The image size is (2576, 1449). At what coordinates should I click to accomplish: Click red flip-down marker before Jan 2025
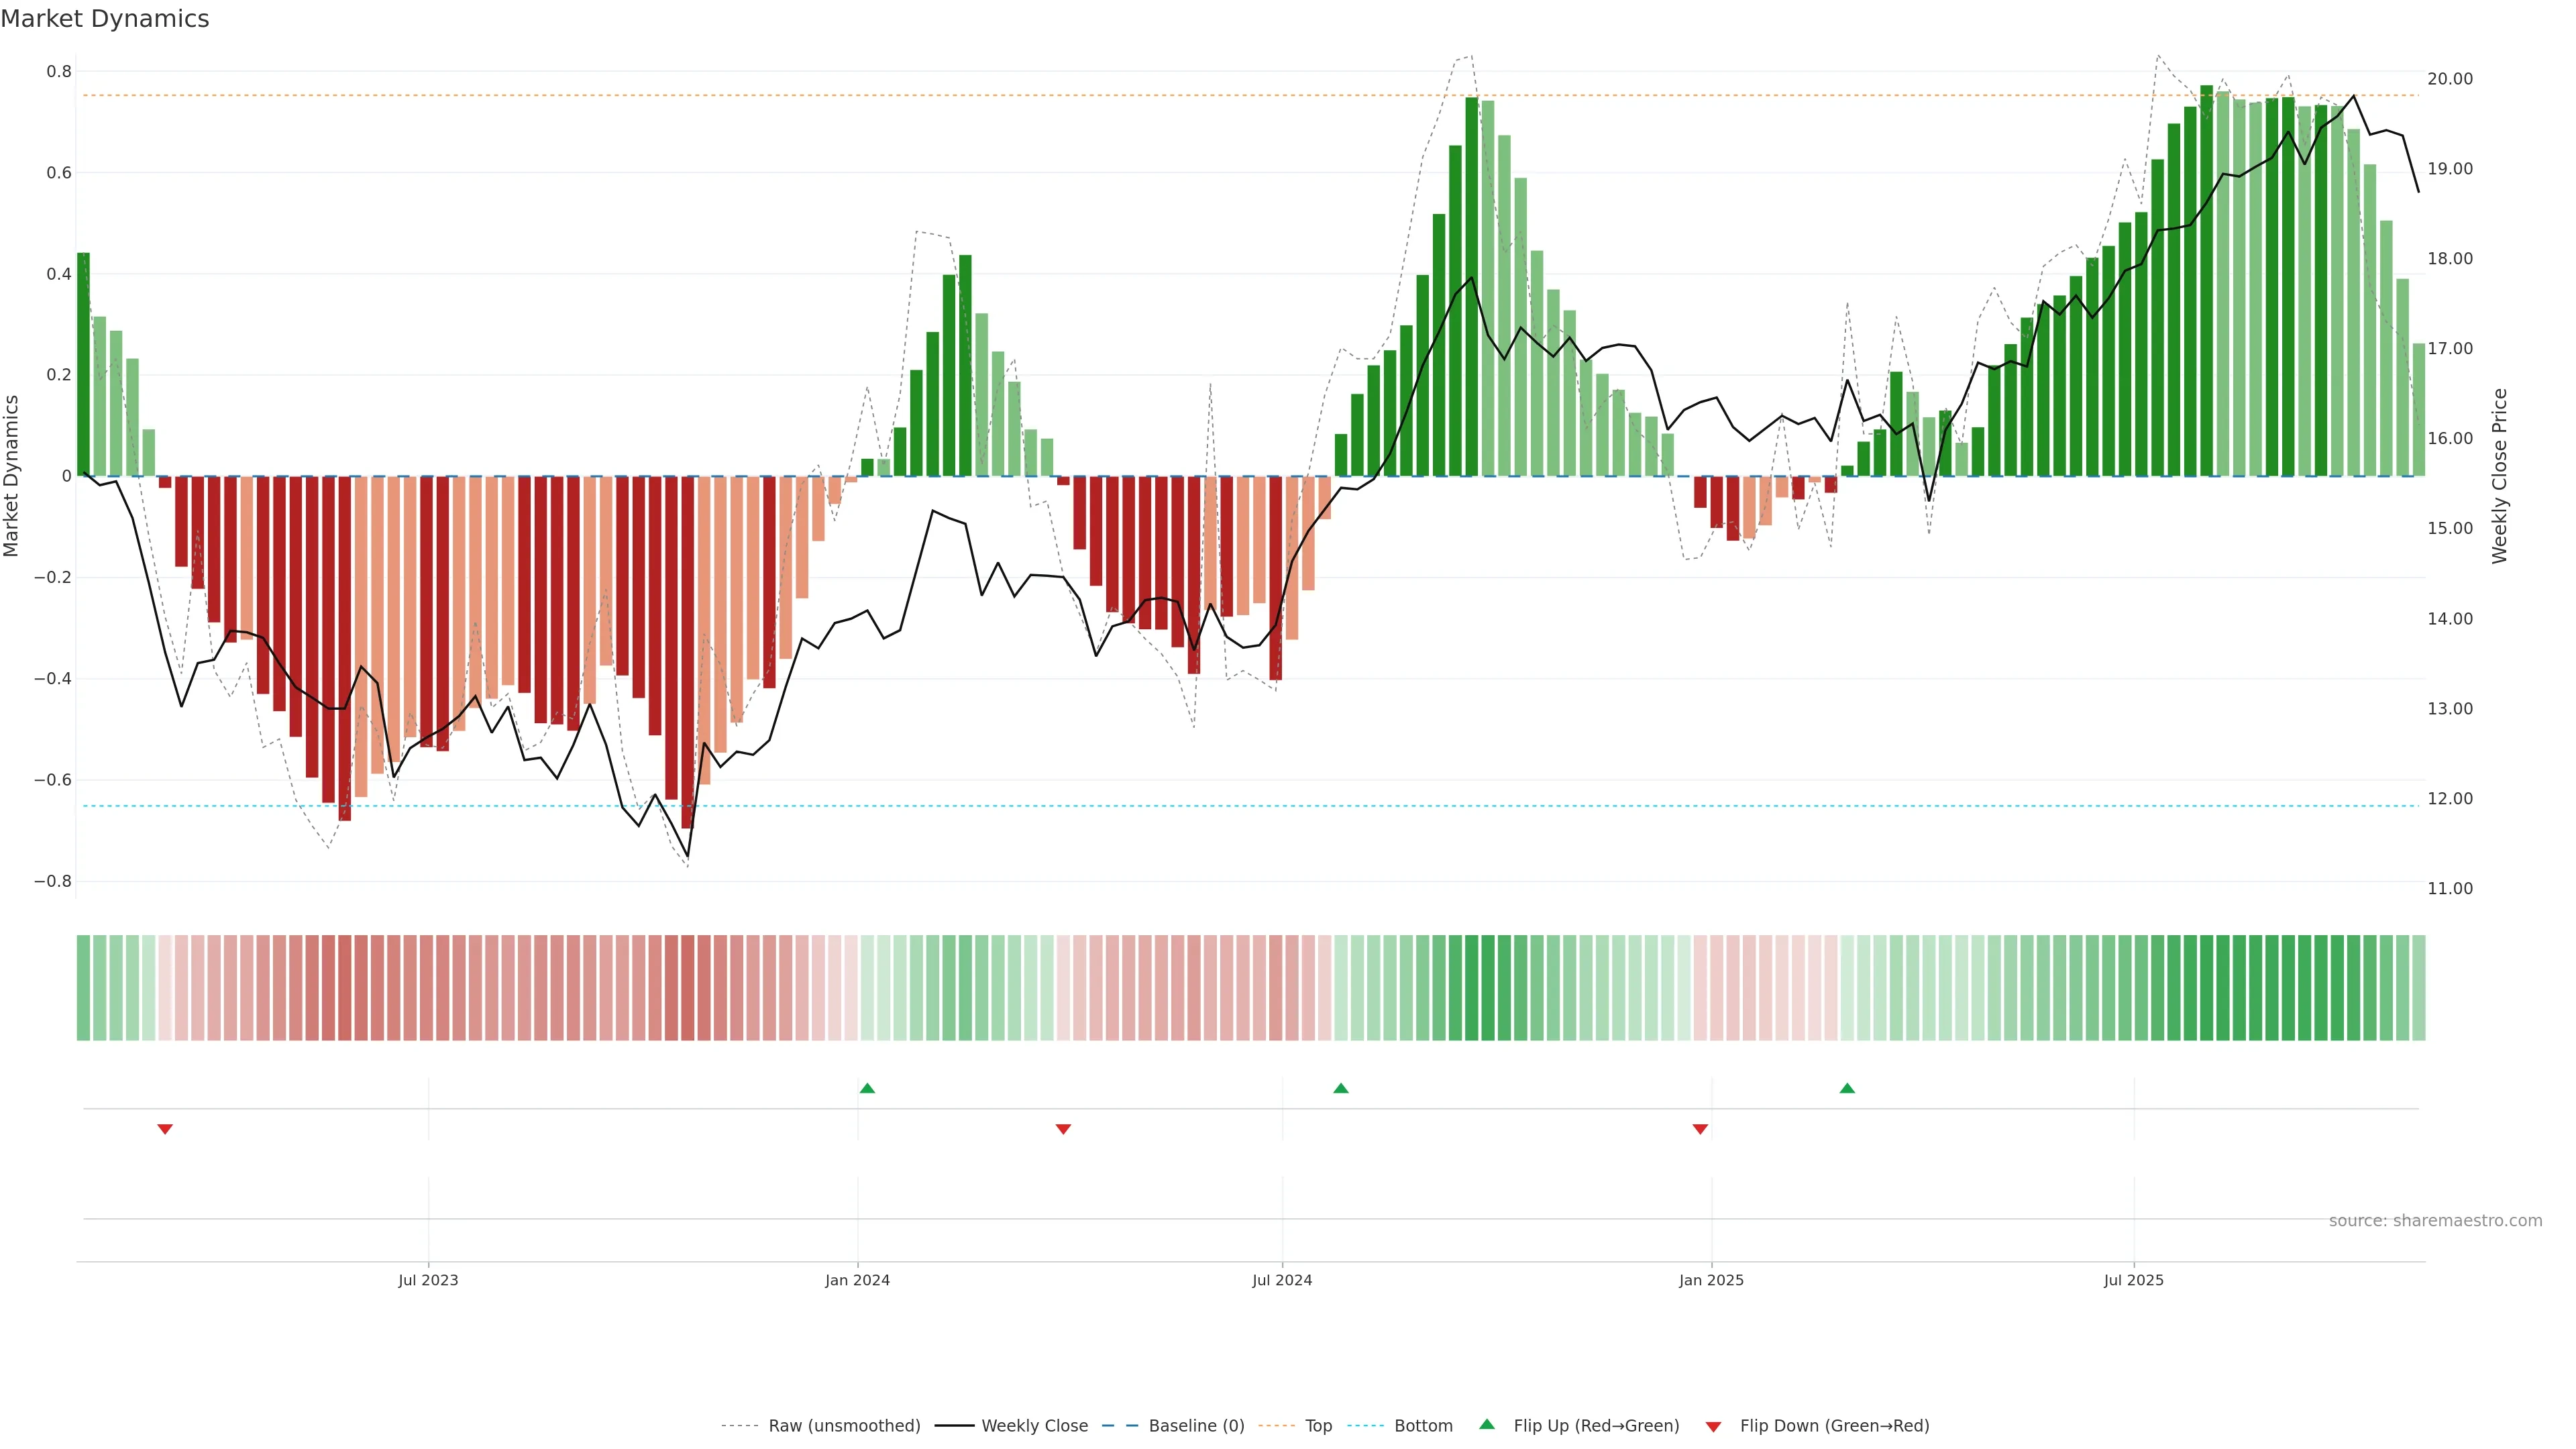click(x=1700, y=1129)
